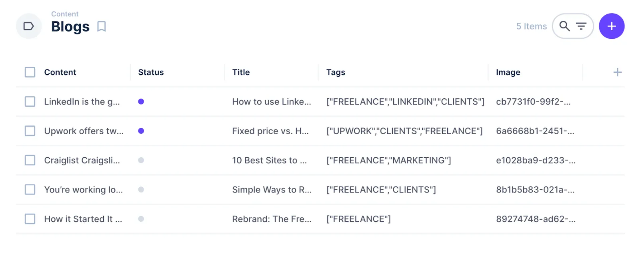The width and height of the screenshot is (640, 258).
Task: Click the tags cell containing FREELANCE and MARKETING
Action: (388, 160)
